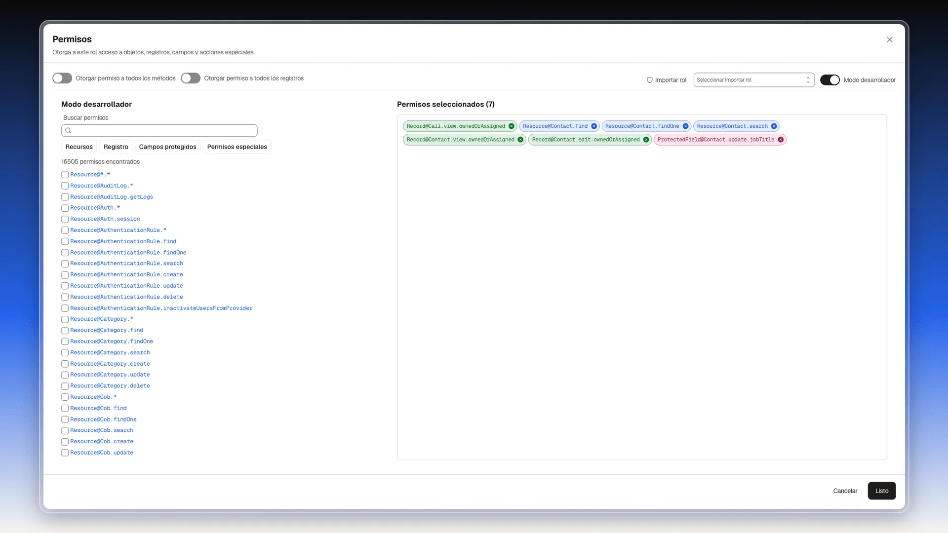Image resolution: width=948 pixels, height=533 pixels.
Task: Check the Resource@Cob.findOne checkbox
Action: (x=65, y=419)
